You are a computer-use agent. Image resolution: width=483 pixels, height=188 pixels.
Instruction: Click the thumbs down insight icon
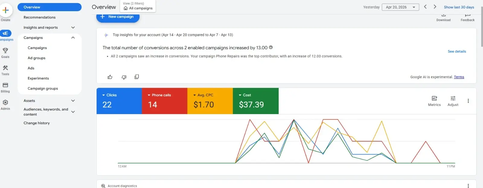coord(124,77)
